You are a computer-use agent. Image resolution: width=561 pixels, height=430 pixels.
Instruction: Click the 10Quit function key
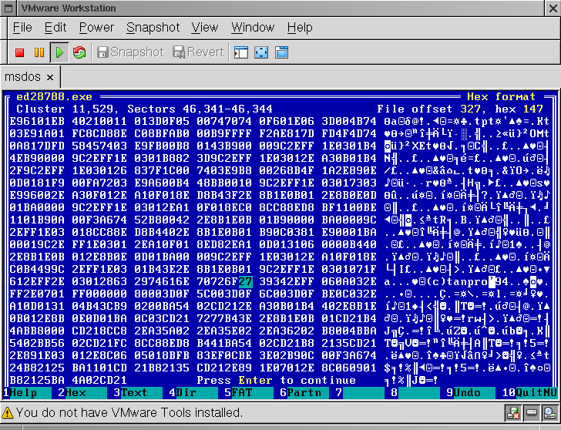[529, 393]
